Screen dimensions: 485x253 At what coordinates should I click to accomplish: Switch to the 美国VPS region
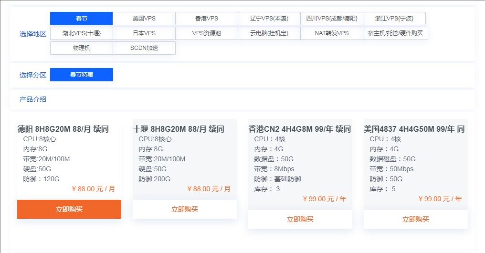pos(144,19)
